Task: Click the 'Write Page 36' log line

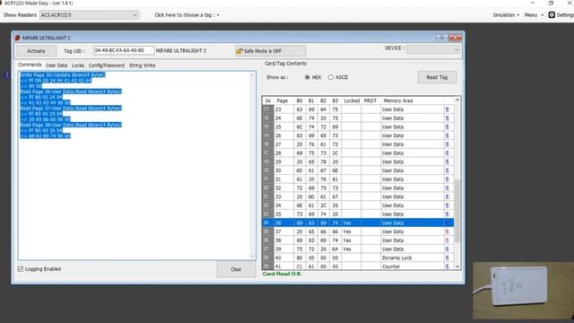Action: pos(63,74)
